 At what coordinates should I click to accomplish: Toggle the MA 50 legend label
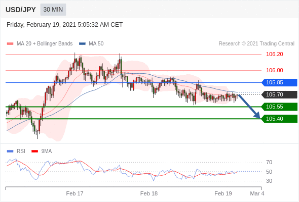pos(96,44)
